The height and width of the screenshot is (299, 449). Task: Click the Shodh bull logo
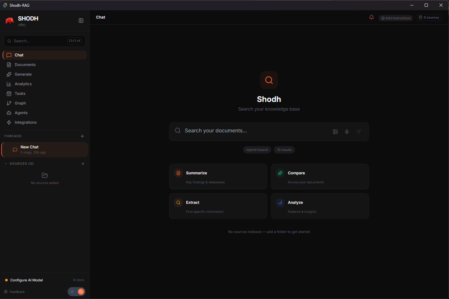[10, 21]
